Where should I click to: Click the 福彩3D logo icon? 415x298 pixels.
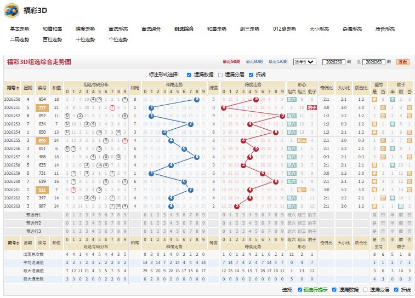point(12,11)
